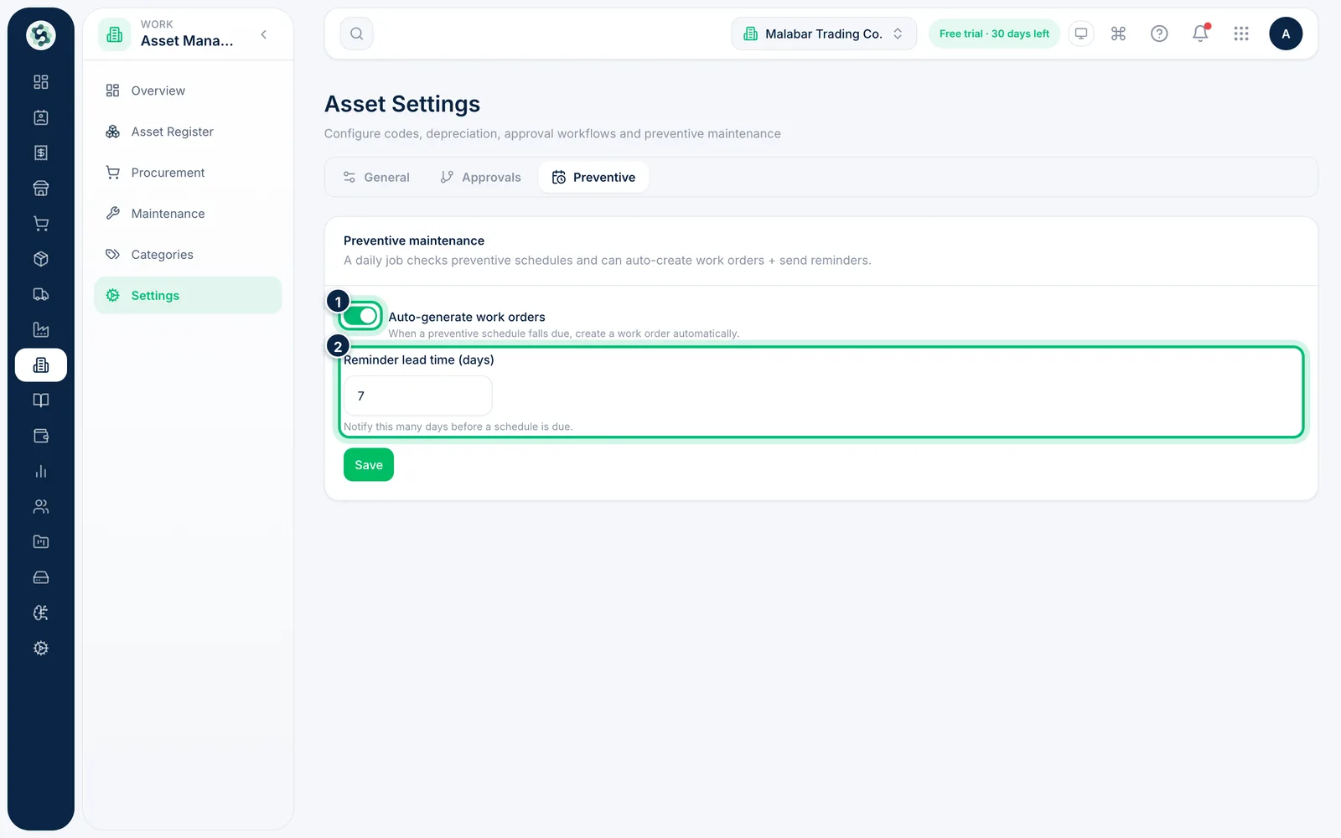Open the receipt dollar icon in sidebar
This screenshot has height=838, width=1341.
click(40, 153)
